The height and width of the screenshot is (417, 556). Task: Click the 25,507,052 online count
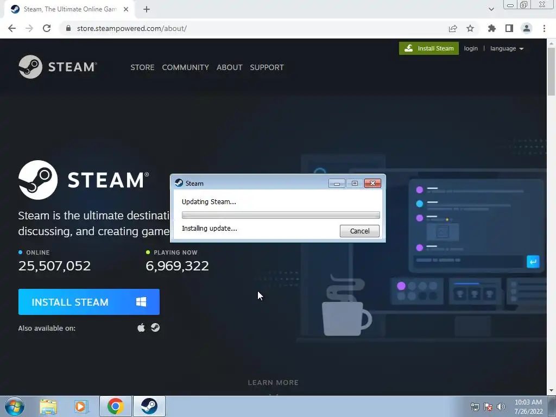(x=55, y=266)
